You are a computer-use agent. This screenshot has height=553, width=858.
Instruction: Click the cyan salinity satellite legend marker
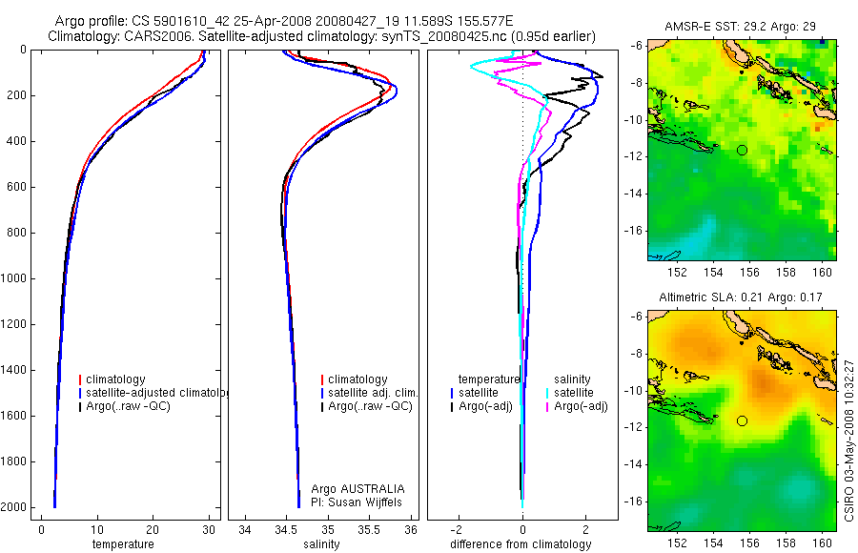pyautogui.click(x=547, y=393)
